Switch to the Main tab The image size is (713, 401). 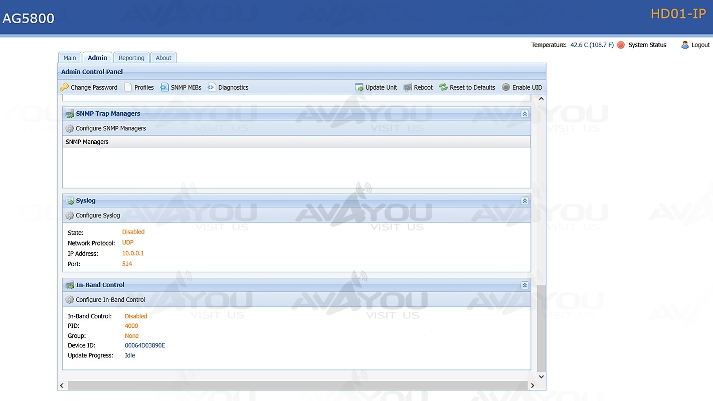[x=70, y=58]
